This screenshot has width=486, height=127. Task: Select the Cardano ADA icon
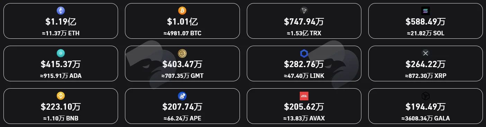pos(61,53)
